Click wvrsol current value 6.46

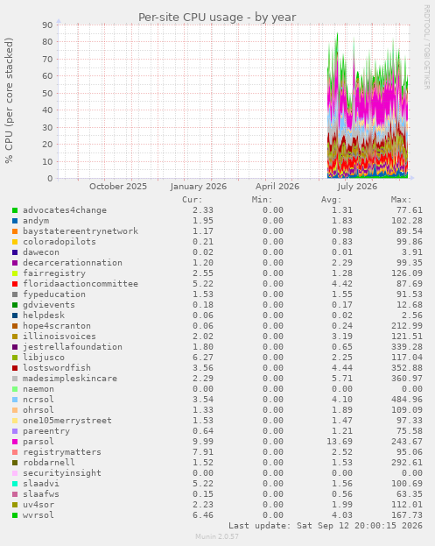[203, 515]
